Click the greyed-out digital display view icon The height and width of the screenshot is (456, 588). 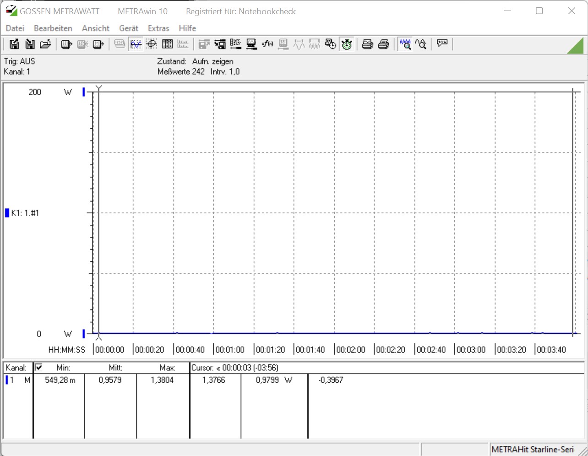[x=120, y=44]
